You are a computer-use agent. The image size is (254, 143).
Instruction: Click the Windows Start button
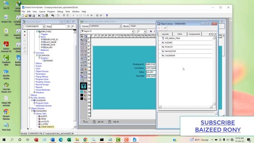coord(4,139)
